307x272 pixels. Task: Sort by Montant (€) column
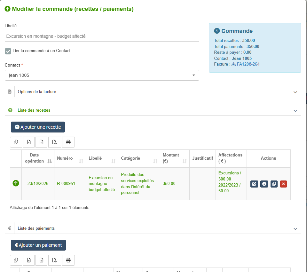(x=175, y=158)
